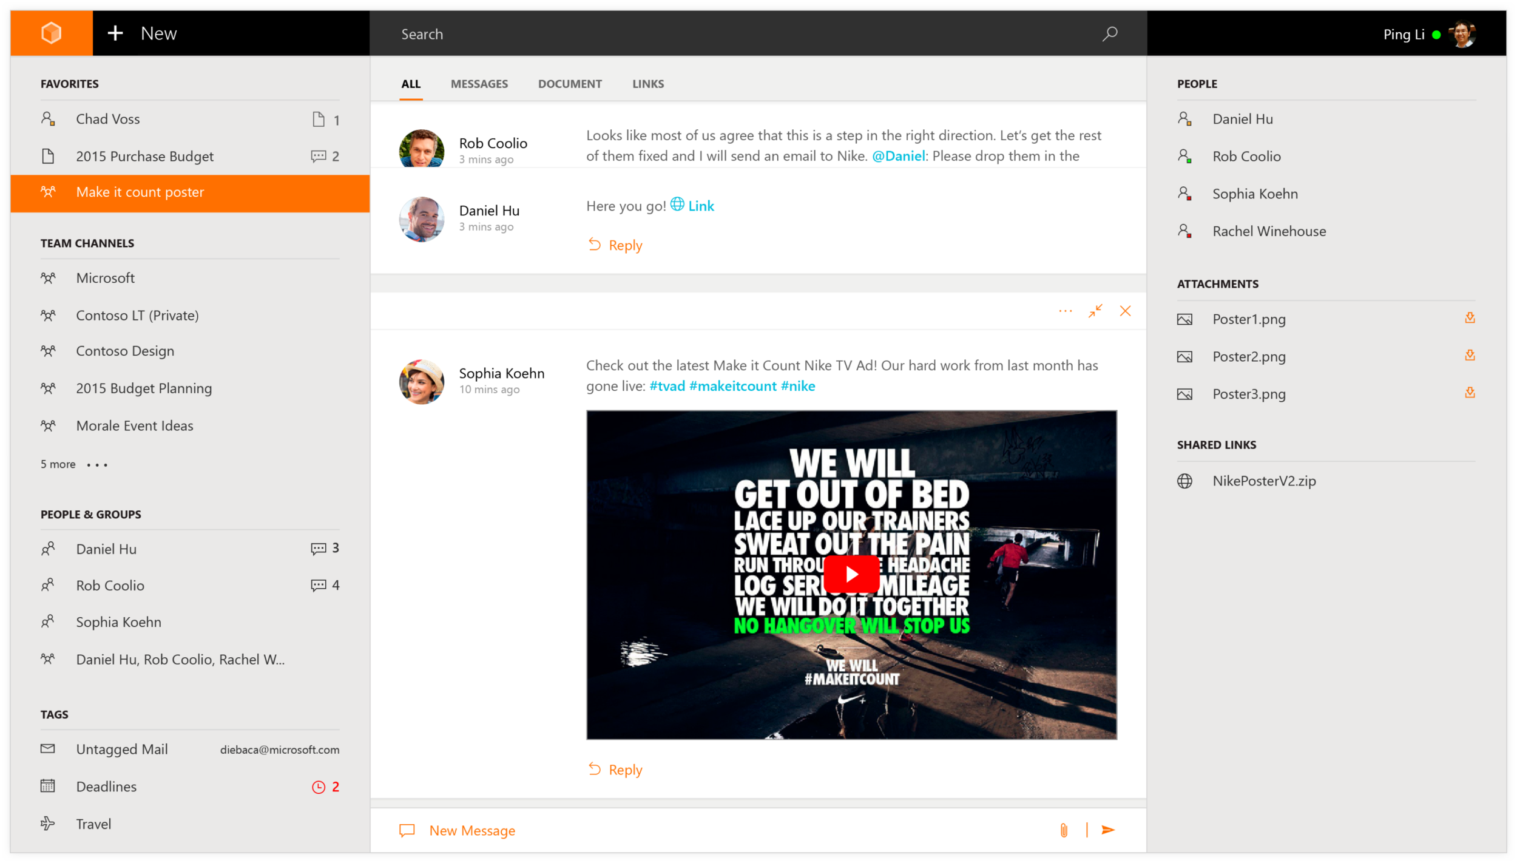Download the Poster1.png attachment
This screenshot has width=1517, height=863.
[x=1470, y=318]
